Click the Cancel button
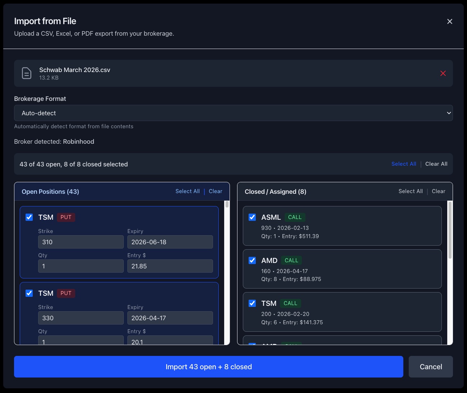The width and height of the screenshot is (467, 393). tap(430, 366)
